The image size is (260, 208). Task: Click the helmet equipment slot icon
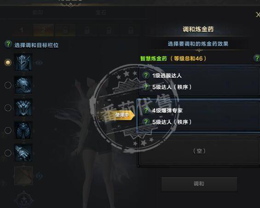(23, 63)
